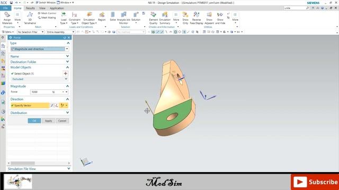Open the Solution ribbon button
The image size is (339, 190).
pyautogui.click(x=136, y=17)
